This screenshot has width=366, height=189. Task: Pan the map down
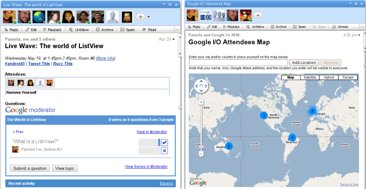tap(201, 90)
